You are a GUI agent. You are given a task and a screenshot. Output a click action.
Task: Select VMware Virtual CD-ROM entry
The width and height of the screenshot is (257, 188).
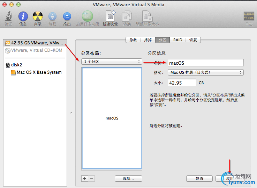(35, 50)
